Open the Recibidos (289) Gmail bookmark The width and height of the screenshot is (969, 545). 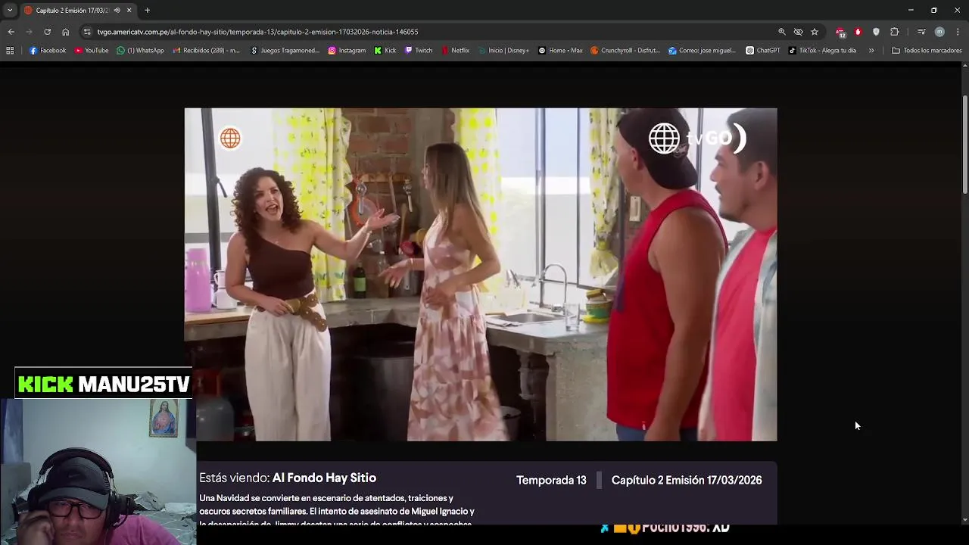206,51
